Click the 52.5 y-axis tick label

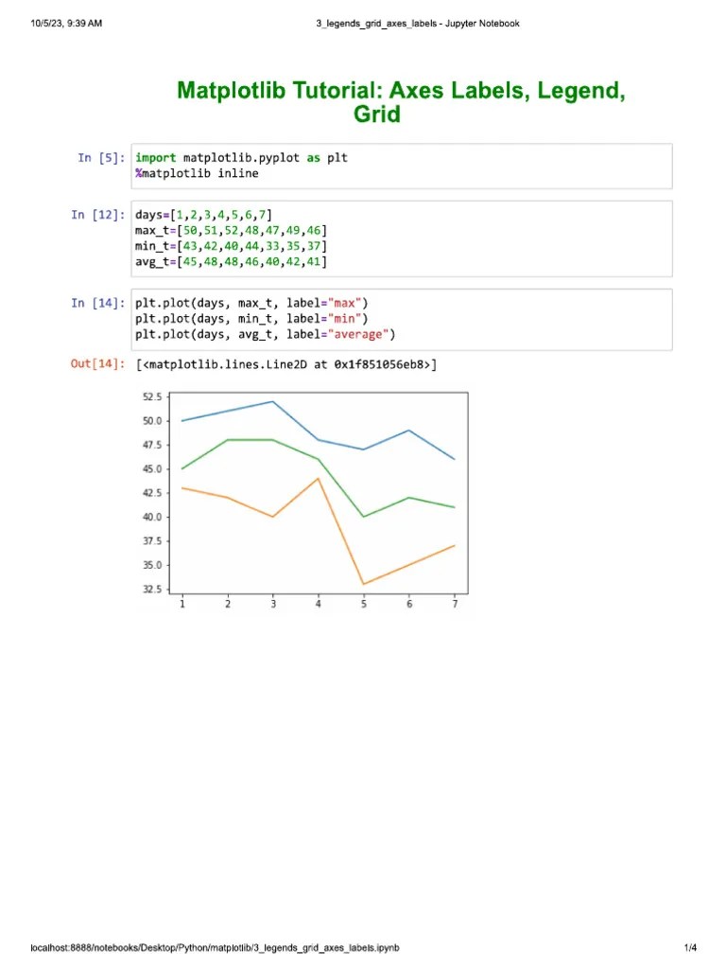[152, 396]
